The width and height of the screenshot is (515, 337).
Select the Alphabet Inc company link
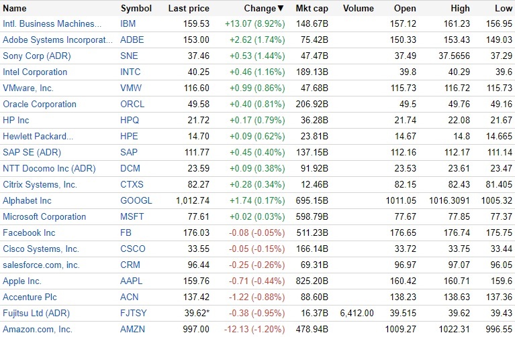tap(27, 200)
